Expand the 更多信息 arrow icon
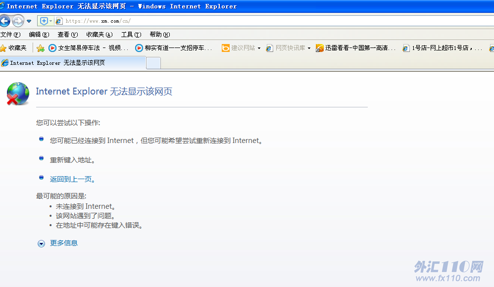The height and width of the screenshot is (287, 494). 41,243
